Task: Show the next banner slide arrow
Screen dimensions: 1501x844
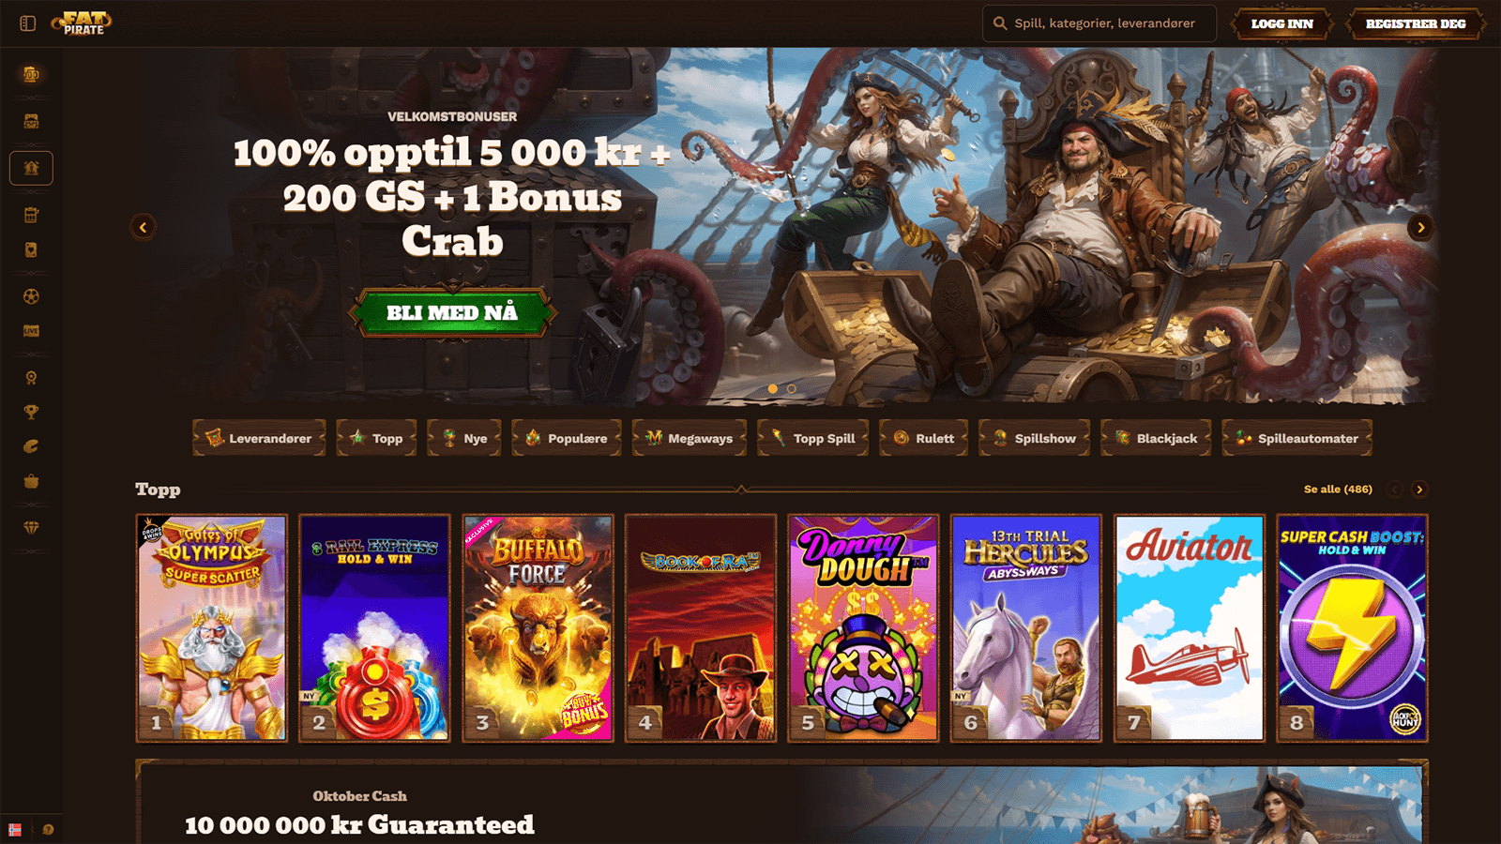Action: pyautogui.click(x=1420, y=227)
